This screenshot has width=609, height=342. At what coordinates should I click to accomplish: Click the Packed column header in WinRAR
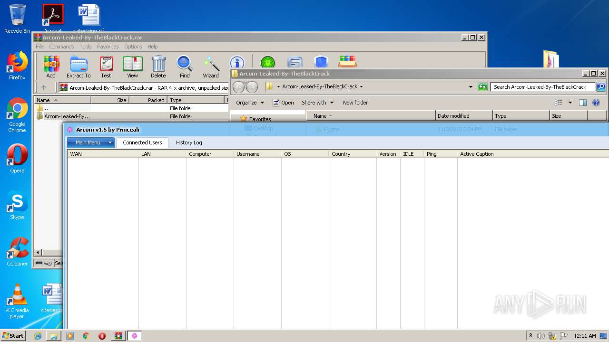coord(148,100)
